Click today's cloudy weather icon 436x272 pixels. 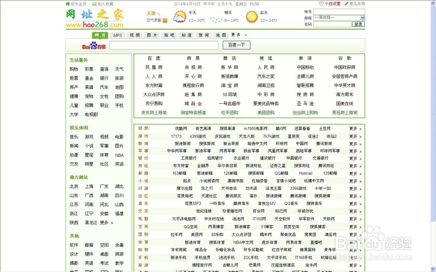(180, 17)
